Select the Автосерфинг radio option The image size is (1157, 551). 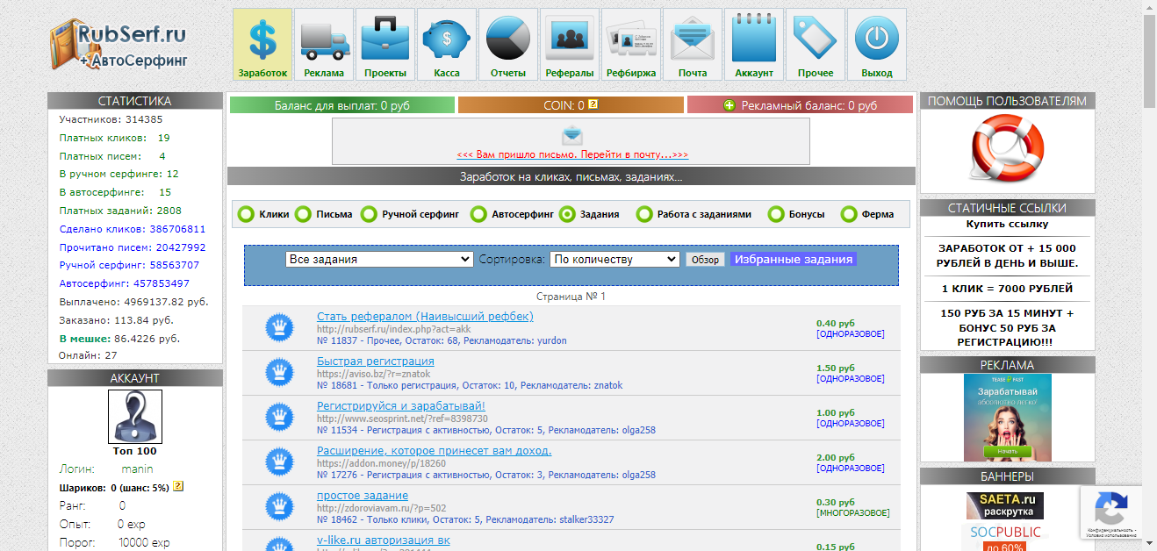pyautogui.click(x=478, y=214)
